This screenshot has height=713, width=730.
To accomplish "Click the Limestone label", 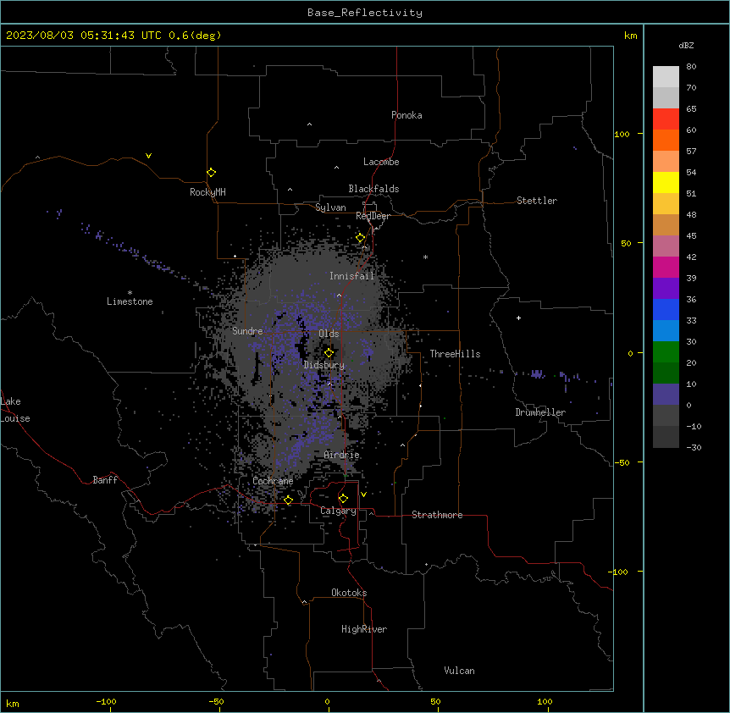I will pos(130,301).
